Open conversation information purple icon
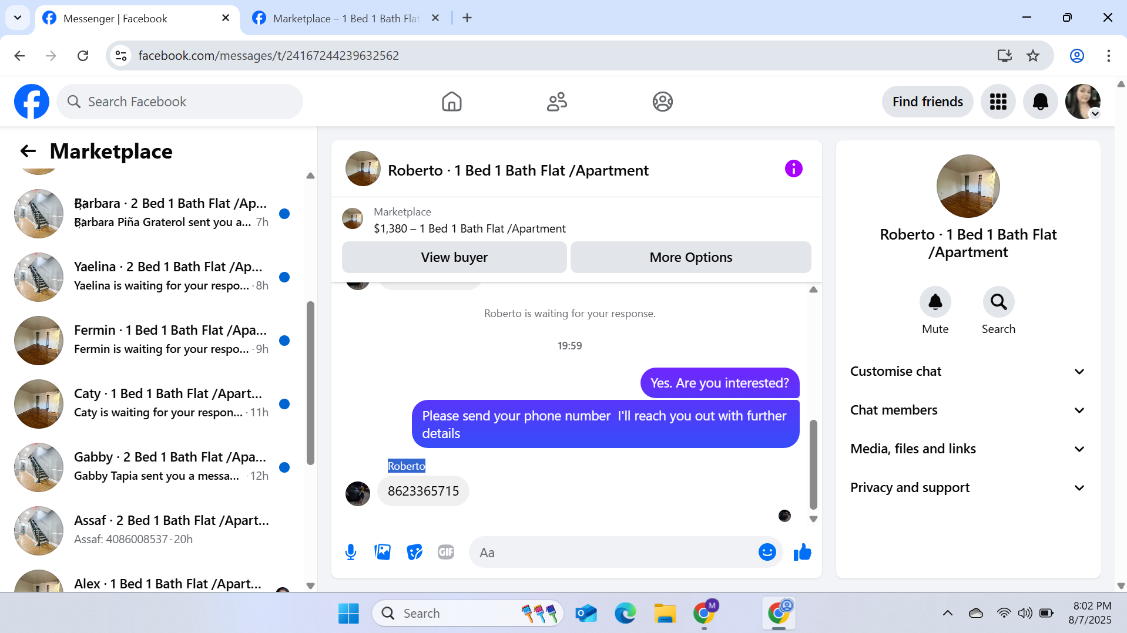The image size is (1127, 633). tap(793, 169)
